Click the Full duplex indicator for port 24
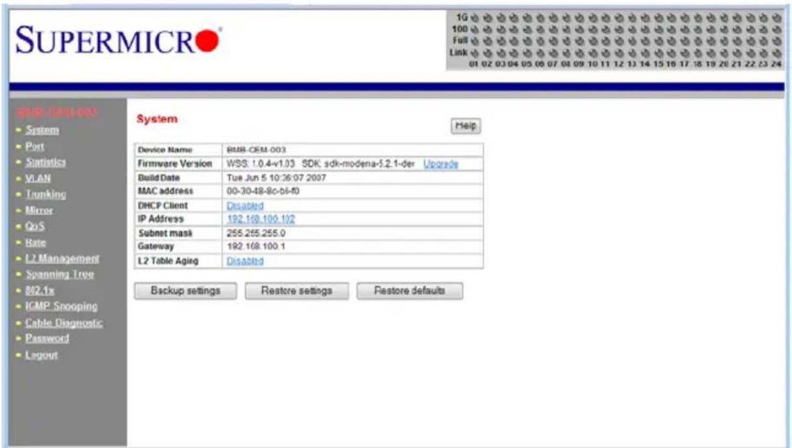Screen dimensions: 792x448 click(777, 40)
